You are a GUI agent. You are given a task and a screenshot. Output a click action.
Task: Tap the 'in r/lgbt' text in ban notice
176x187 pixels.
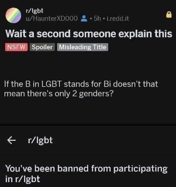(x=22, y=179)
